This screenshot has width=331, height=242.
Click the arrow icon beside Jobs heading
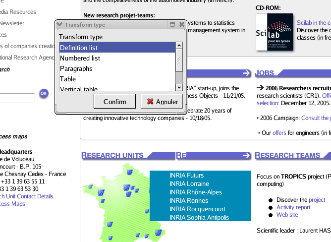(x=246, y=73)
